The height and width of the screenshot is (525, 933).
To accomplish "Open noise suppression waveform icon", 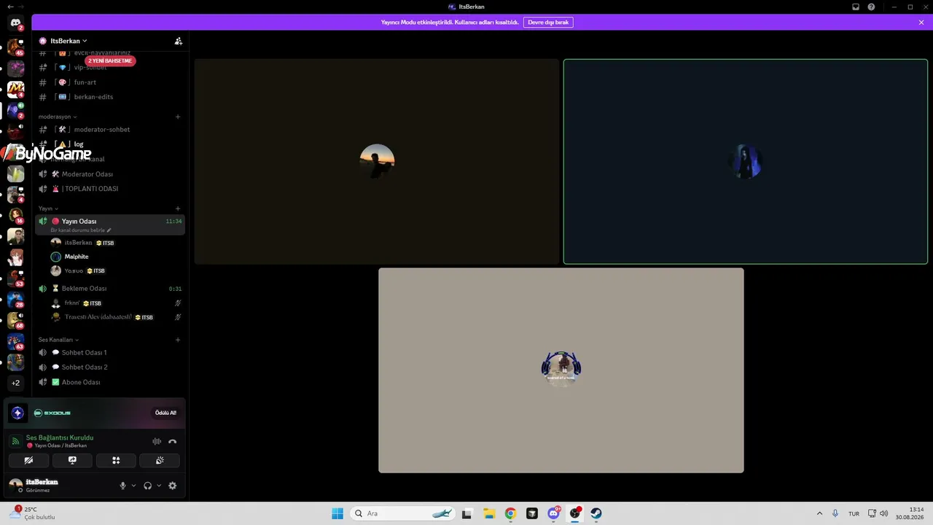I will coord(157,441).
